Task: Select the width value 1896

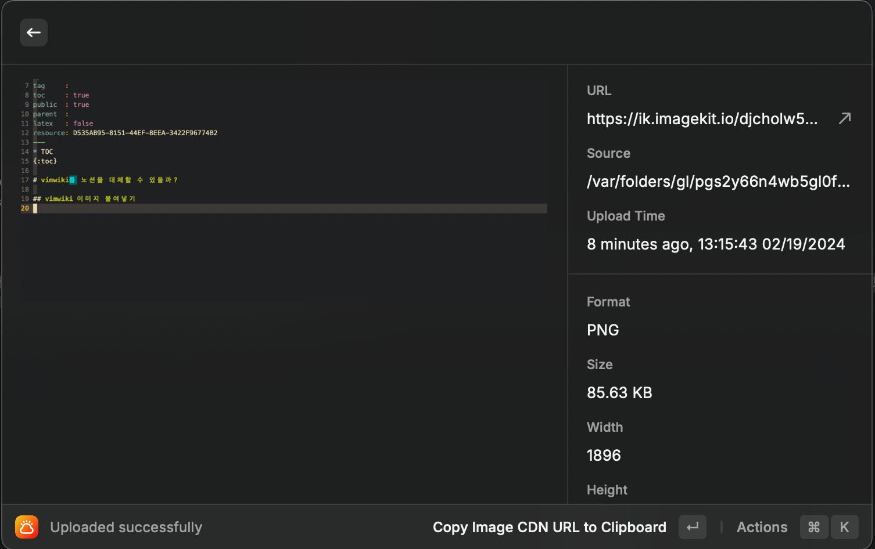Action: 604,456
